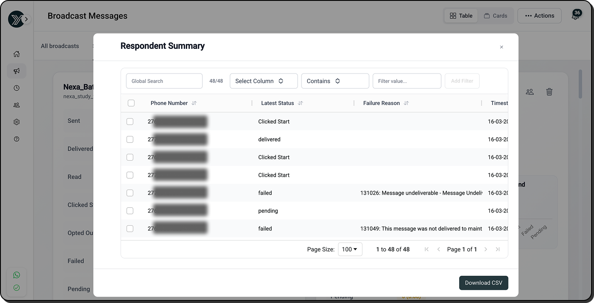Viewport: 594px width, 303px height.
Task: Open settings gear in sidebar
Action: coord(17,122)
